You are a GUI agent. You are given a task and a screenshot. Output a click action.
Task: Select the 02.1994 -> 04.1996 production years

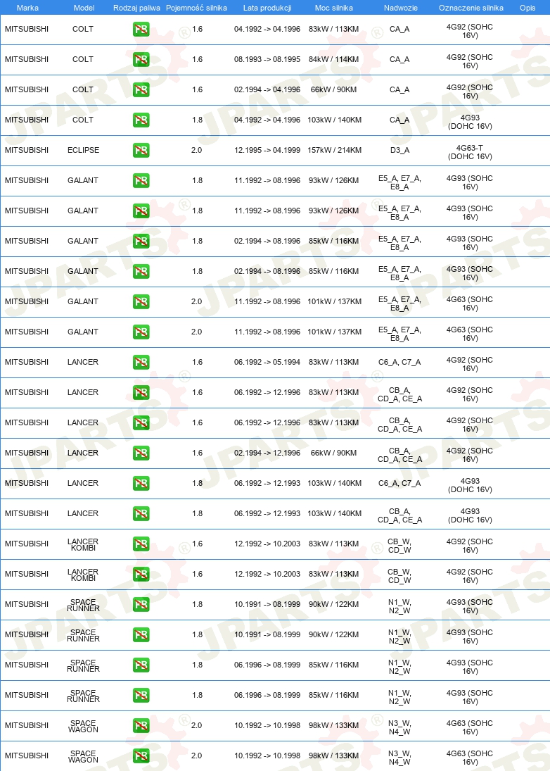[x=267, y=89]
